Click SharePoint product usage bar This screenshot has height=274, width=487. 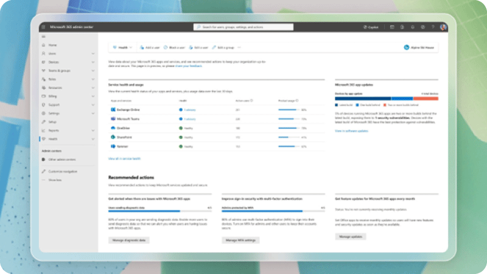(289, 137)
